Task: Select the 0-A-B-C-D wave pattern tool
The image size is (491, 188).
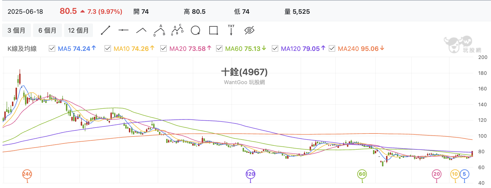Action: (177, 30)
